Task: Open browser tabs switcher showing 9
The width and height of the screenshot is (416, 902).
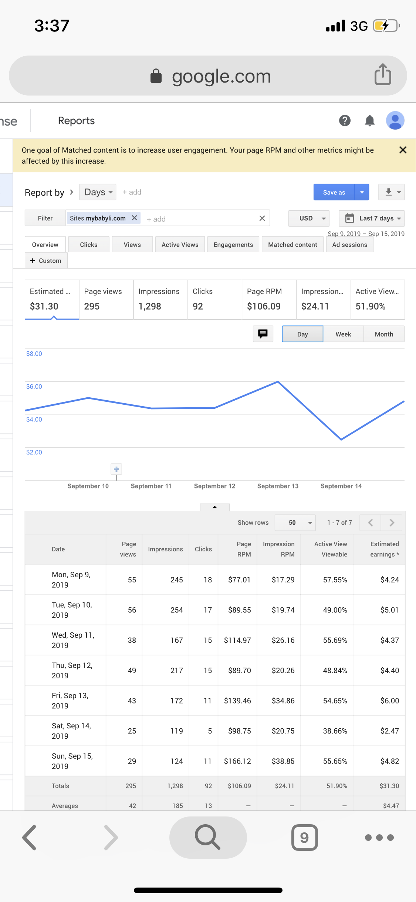Action: pyautogui.click(x=304, y=837)
